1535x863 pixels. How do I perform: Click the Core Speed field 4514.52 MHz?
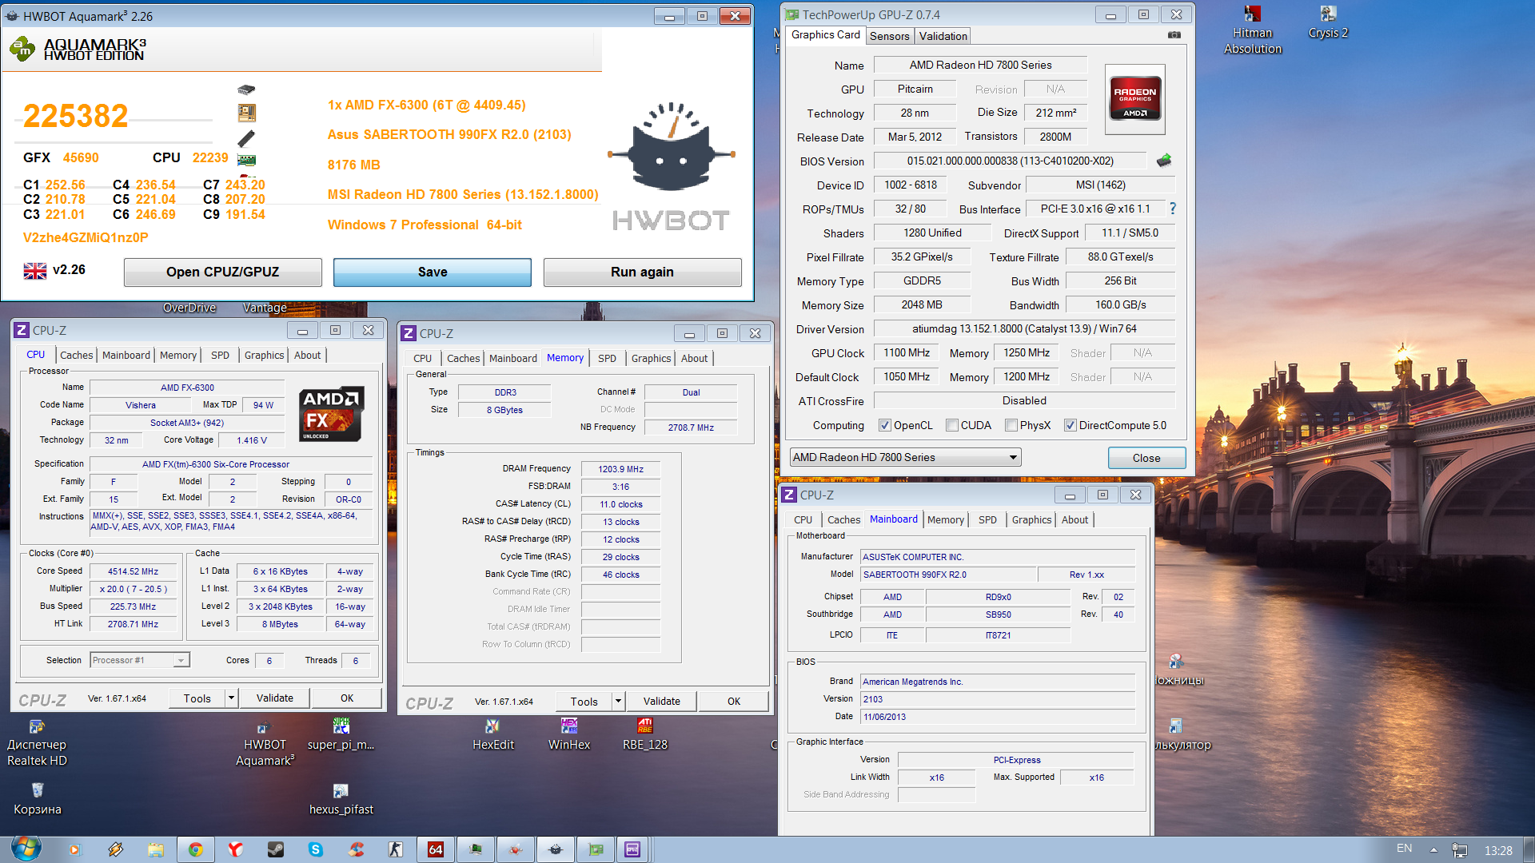(x=133, y=571)
